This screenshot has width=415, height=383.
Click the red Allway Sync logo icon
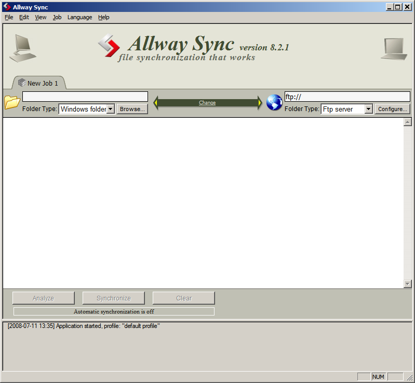click(109, 46)
